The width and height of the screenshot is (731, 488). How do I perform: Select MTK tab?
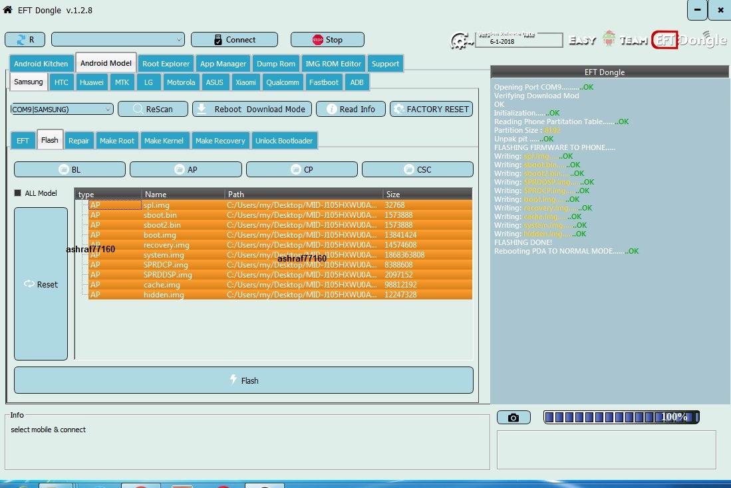click(122, 82)
